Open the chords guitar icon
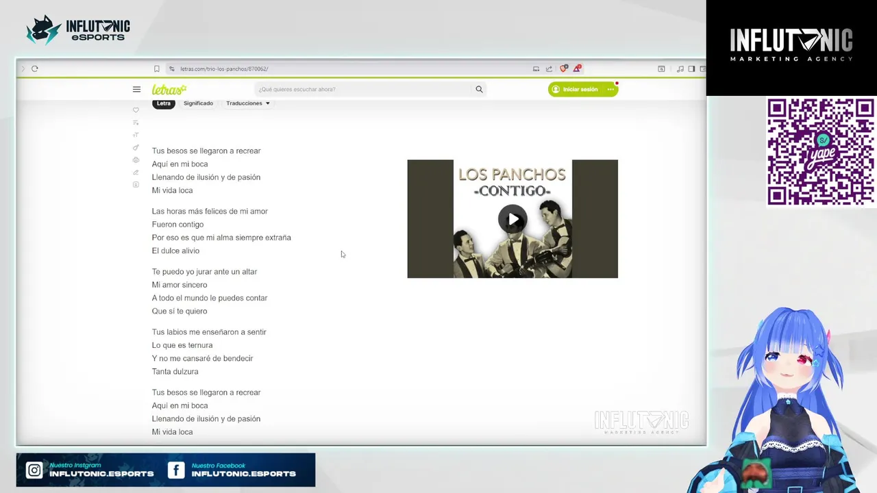The image size is (877, 493). (136, 147)
